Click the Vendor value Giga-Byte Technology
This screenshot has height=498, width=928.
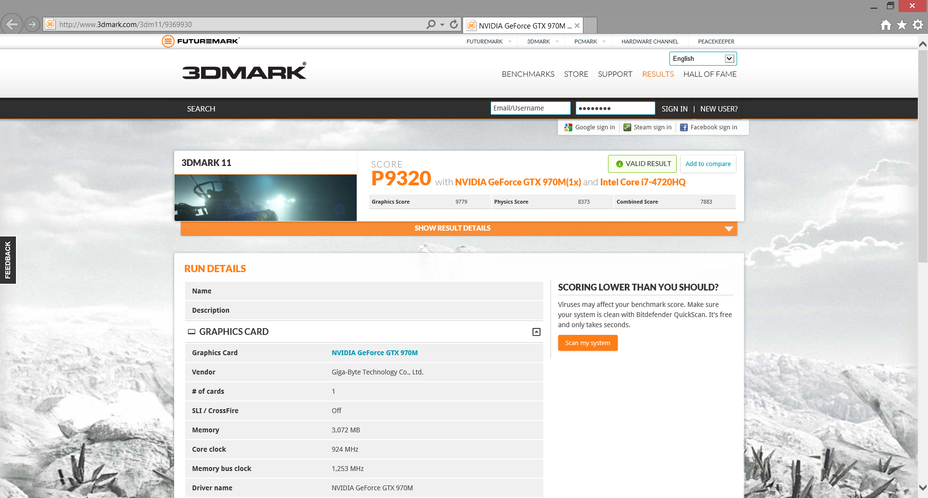coord(377,372)
